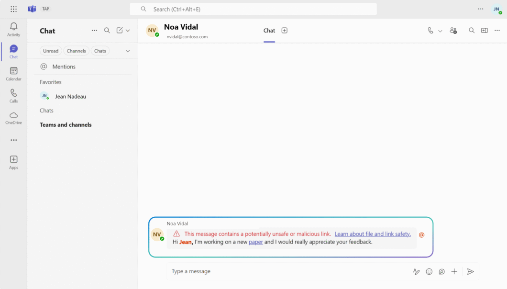Toggle the Chats filter pill
The width and height of the screenshot is (507, 289).
click(100, 51)
